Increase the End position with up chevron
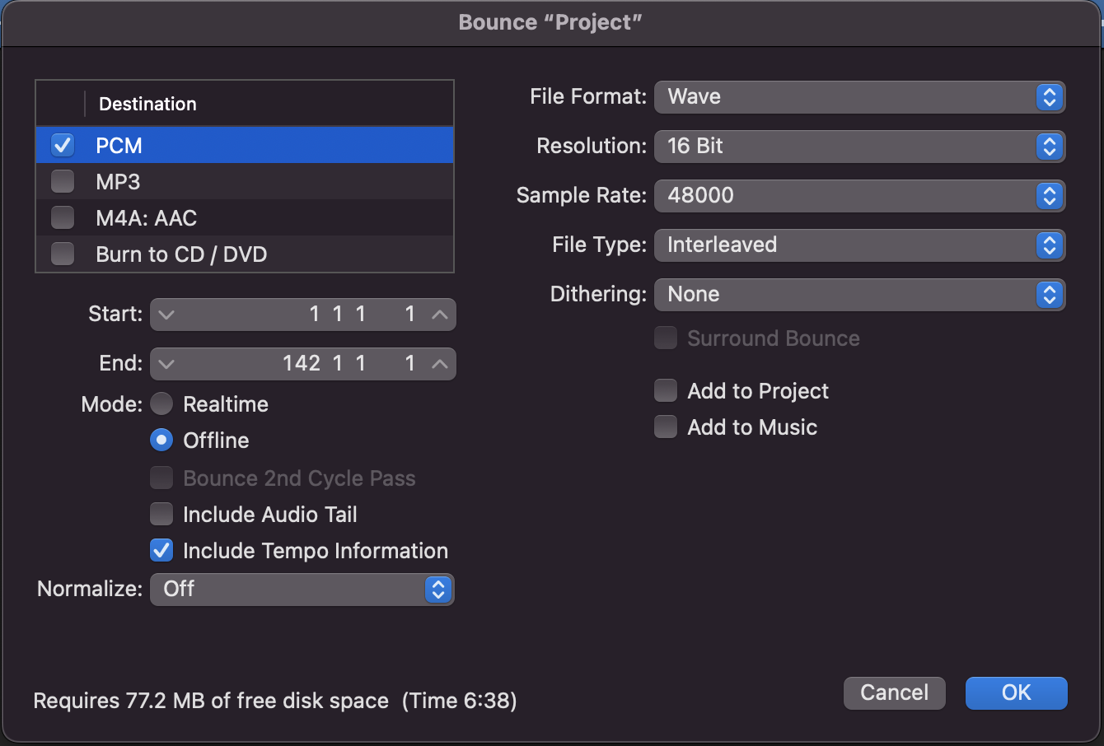 [x=440, y=364]
